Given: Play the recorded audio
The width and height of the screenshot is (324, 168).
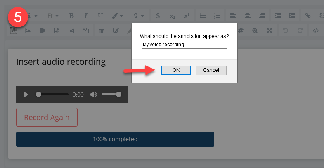Looking at the screenshot, I should 26,95.
